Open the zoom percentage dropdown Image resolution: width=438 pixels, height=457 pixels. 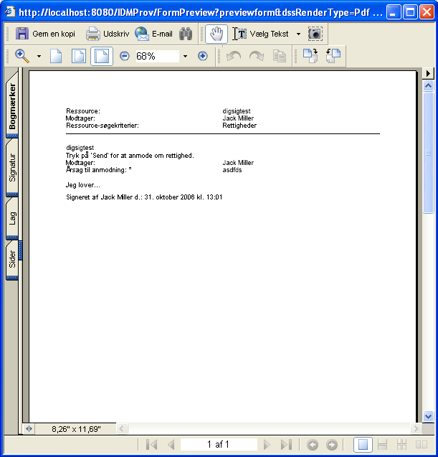click(x=185, y=56)
